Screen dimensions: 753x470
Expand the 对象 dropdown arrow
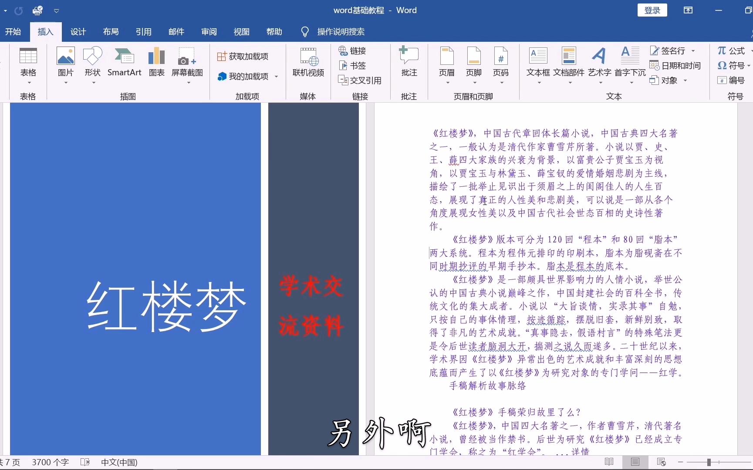pos(685,81)
